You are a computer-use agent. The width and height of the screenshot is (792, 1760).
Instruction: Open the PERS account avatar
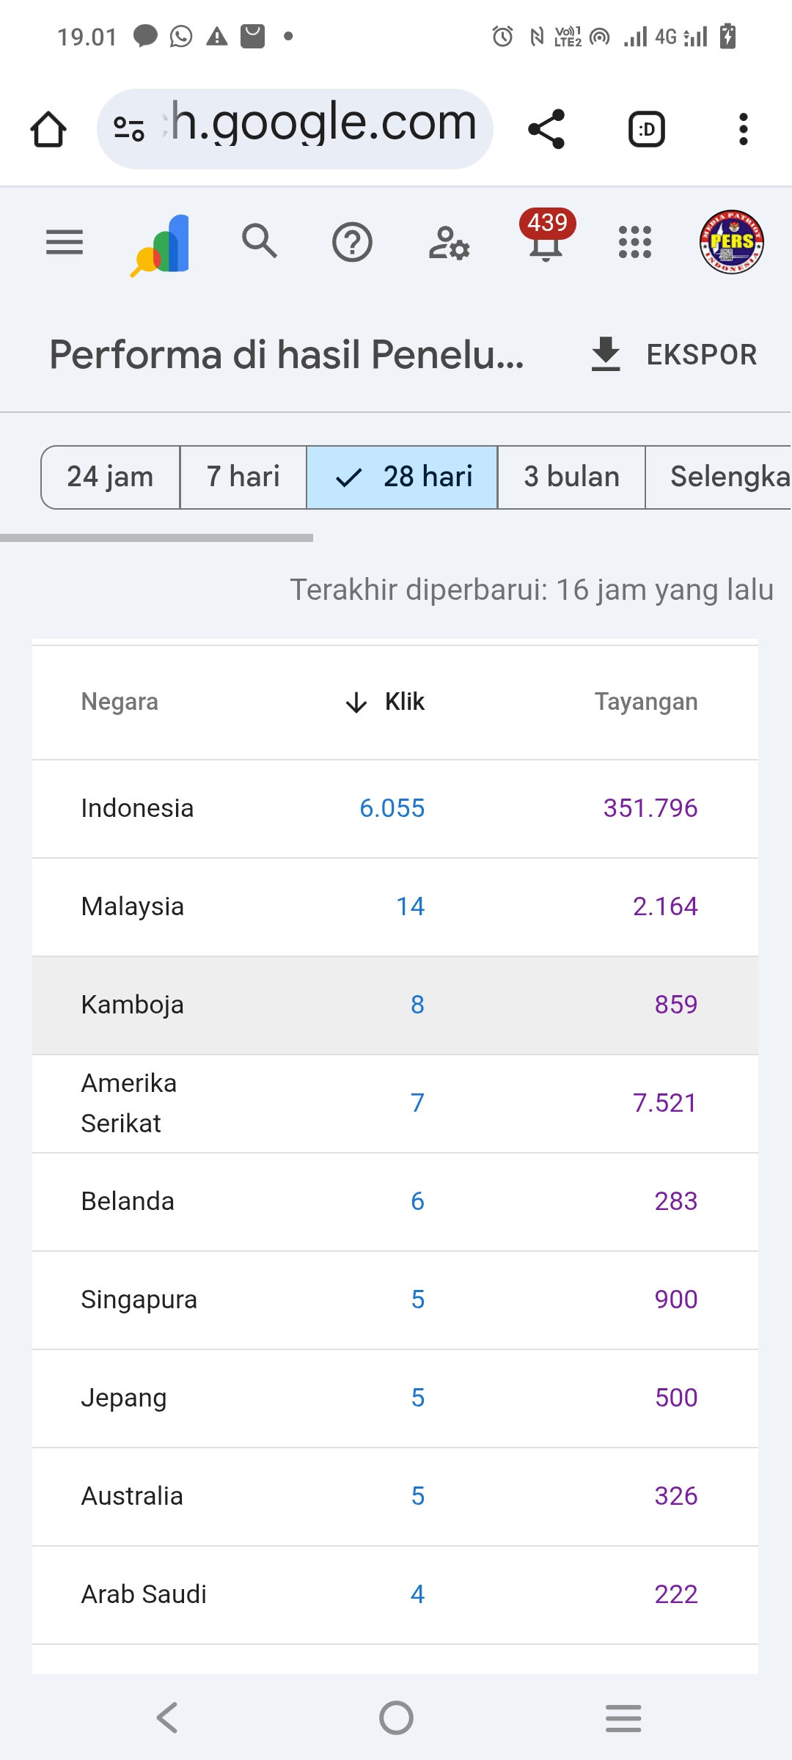point(731,242)
